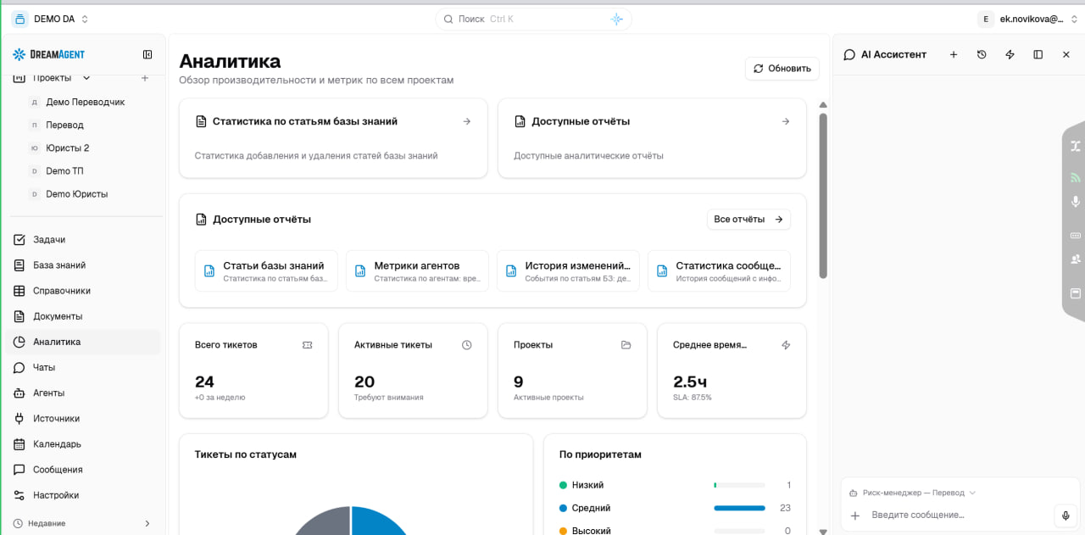This screenshot has height=535, width=1085.
Task: Click the scrollbar down arrow
Action: pos(823,531)
